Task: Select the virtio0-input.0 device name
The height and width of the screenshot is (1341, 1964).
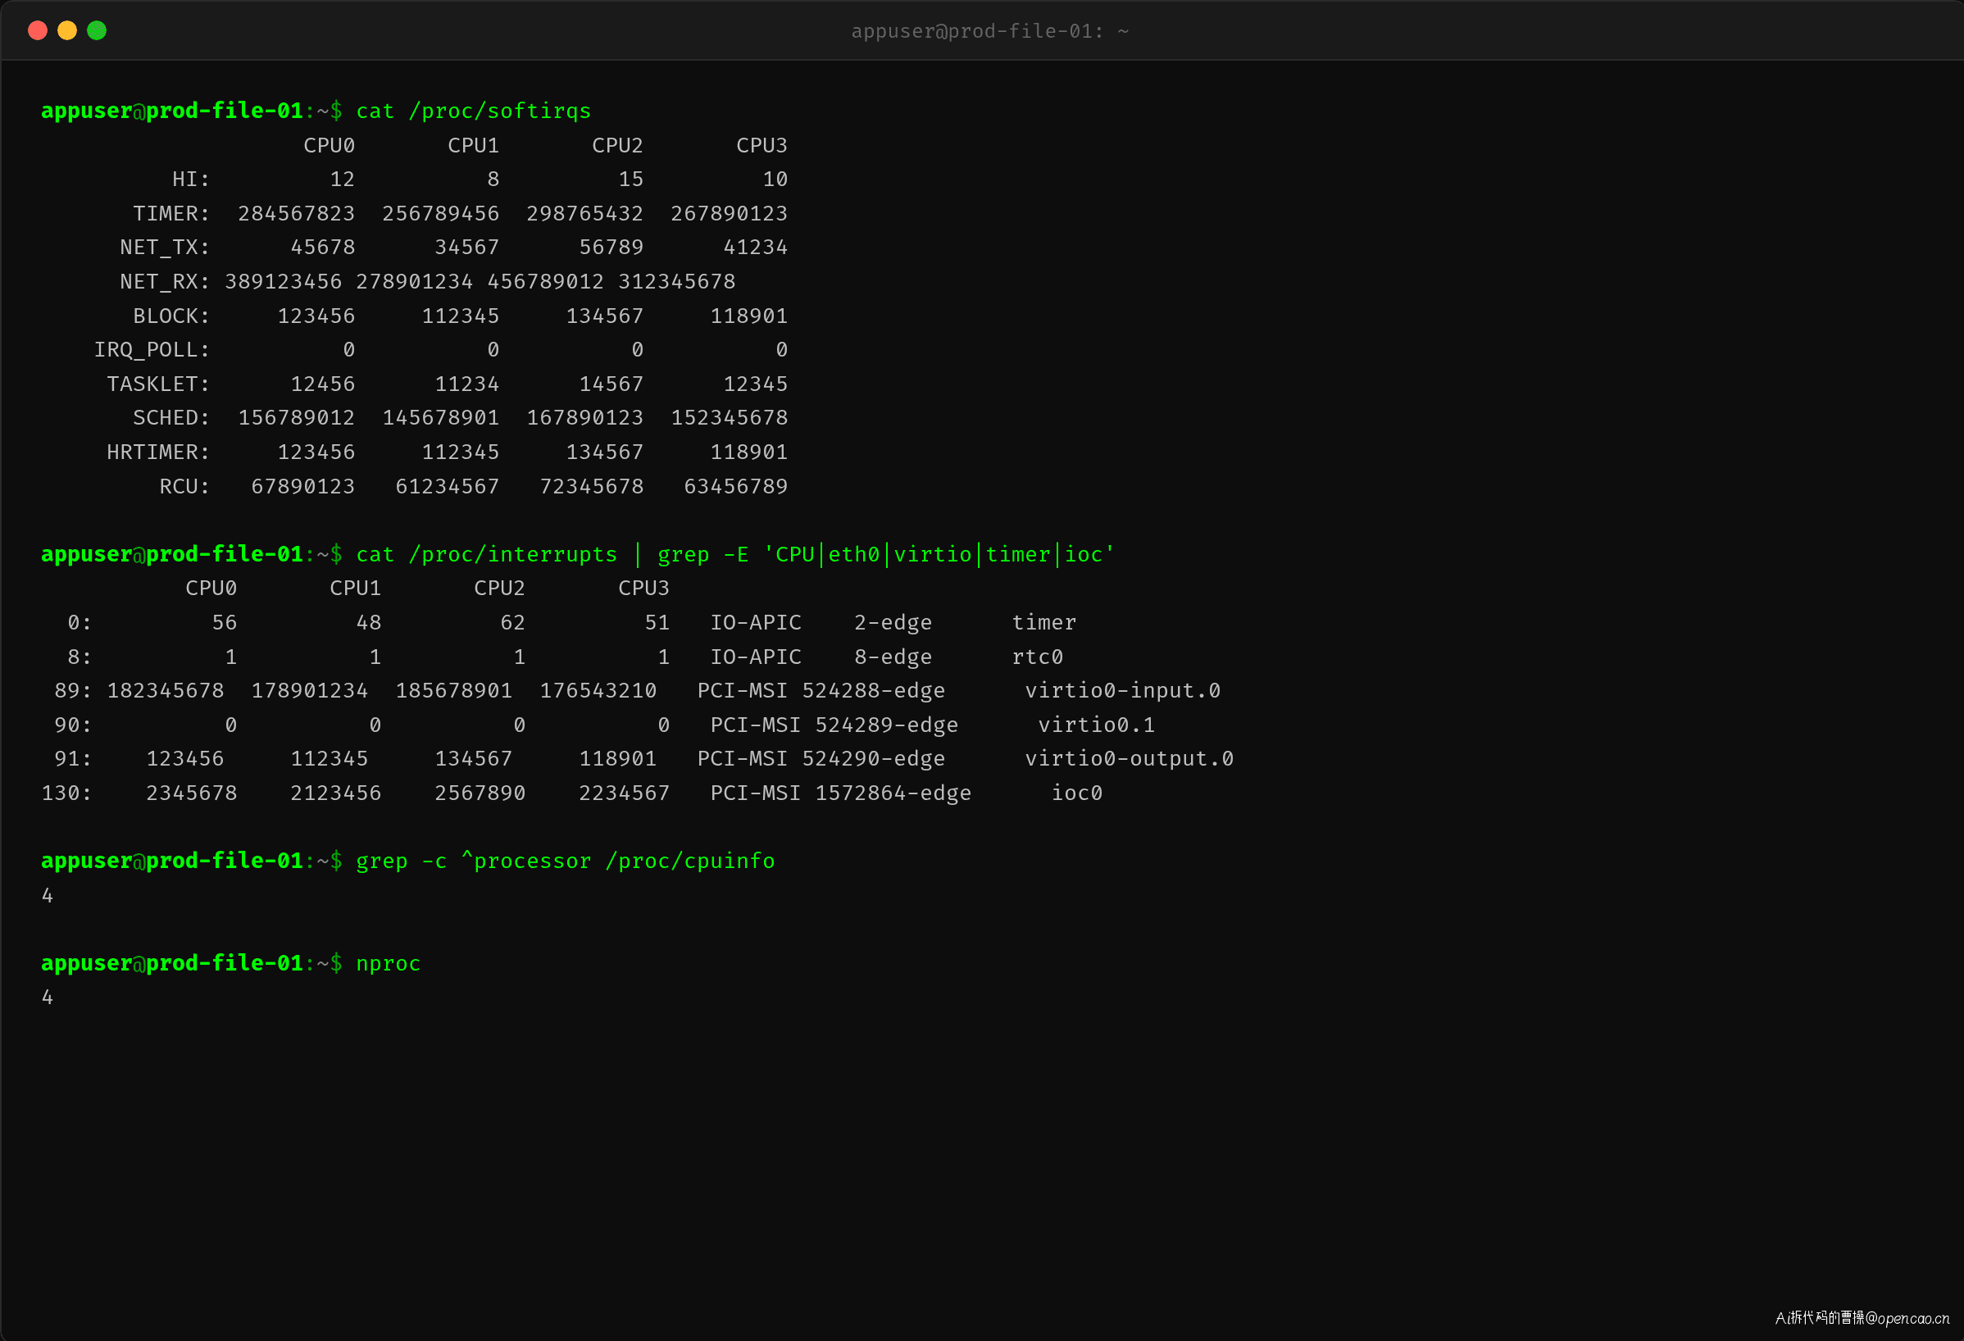Action: (x=1123, y=690)
